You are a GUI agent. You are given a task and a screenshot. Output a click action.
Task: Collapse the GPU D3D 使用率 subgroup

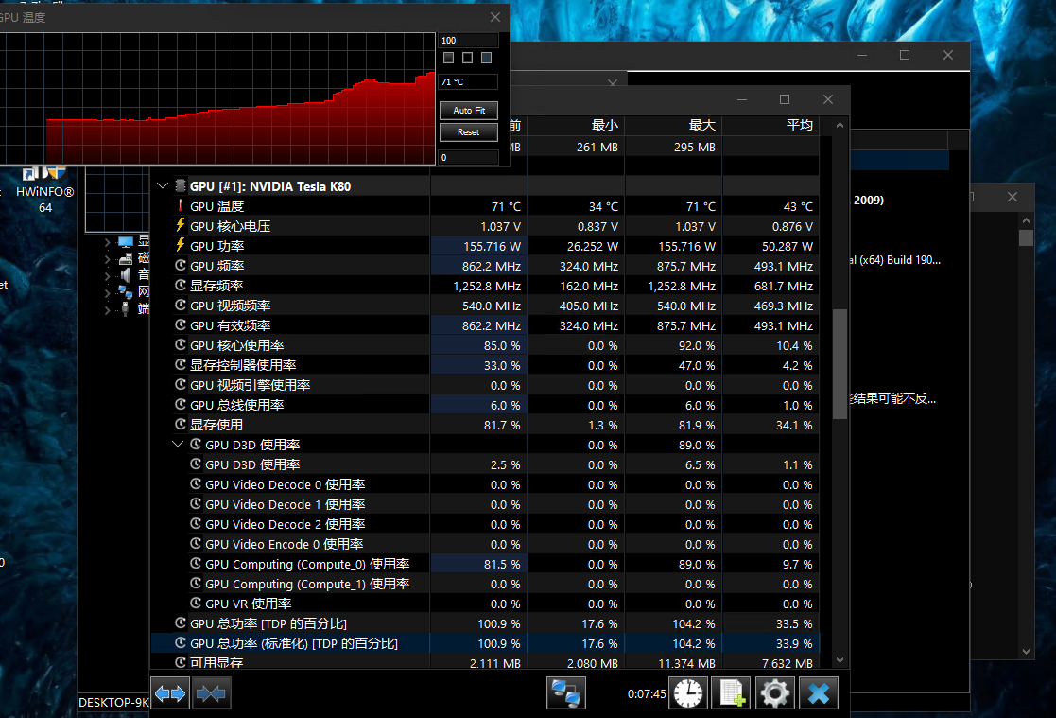[x=178, y=445]
